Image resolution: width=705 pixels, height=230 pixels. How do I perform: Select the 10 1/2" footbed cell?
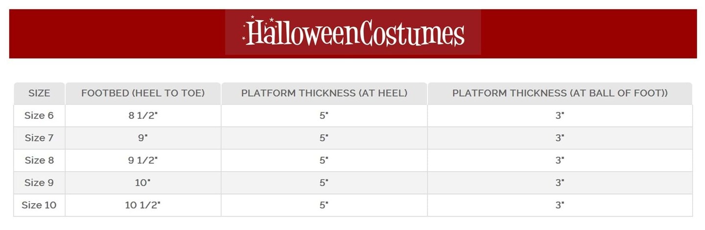click(143, 205)
